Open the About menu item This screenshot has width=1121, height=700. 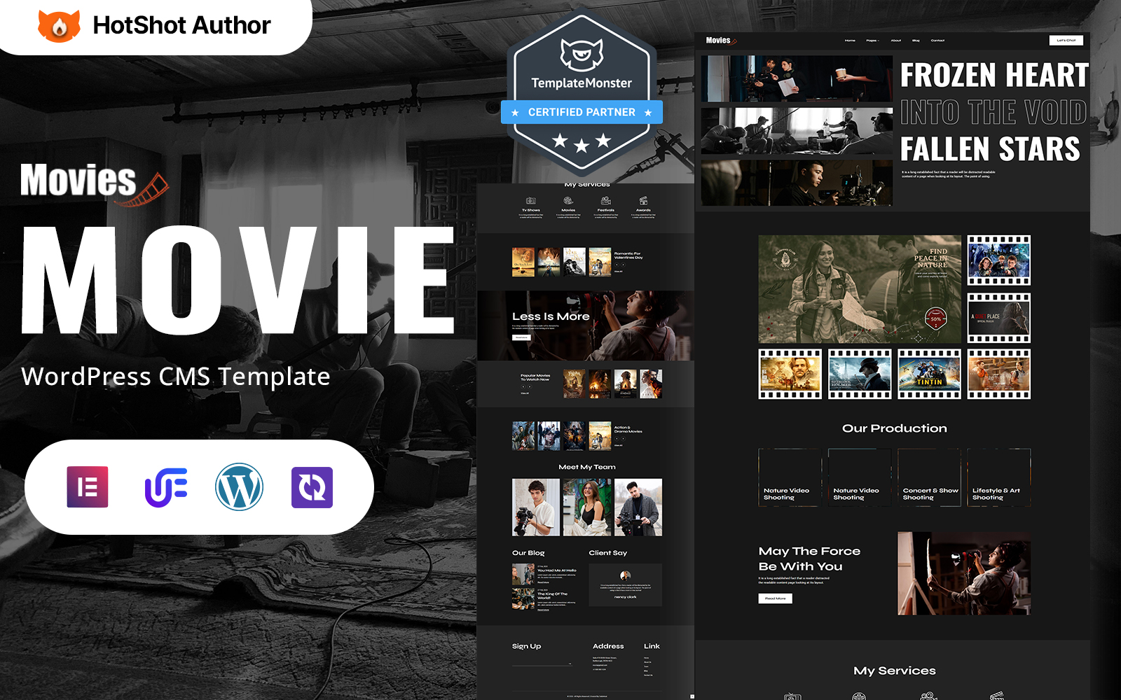click(896, 41)
